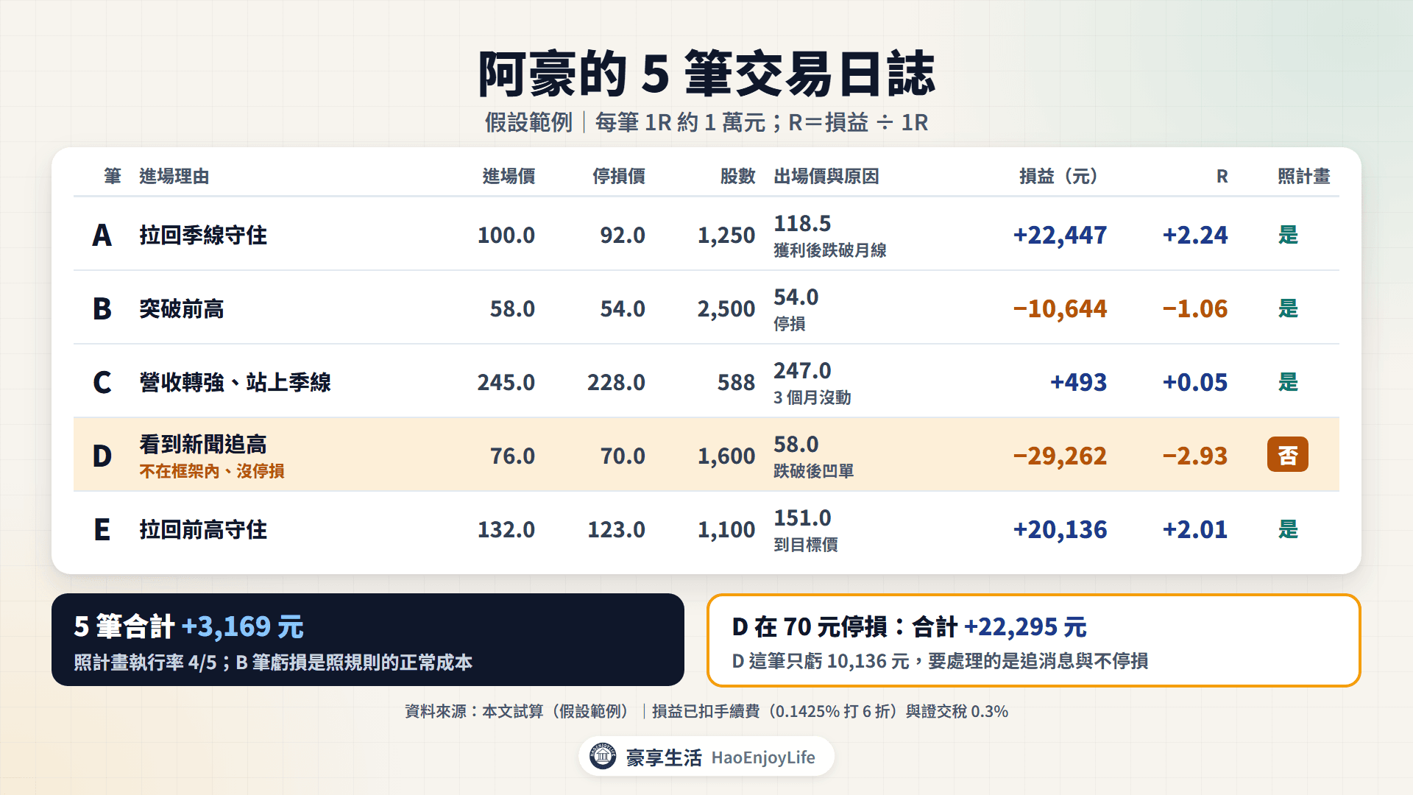Click the subtitle starting with 假設範例

[x=706, y=122]
